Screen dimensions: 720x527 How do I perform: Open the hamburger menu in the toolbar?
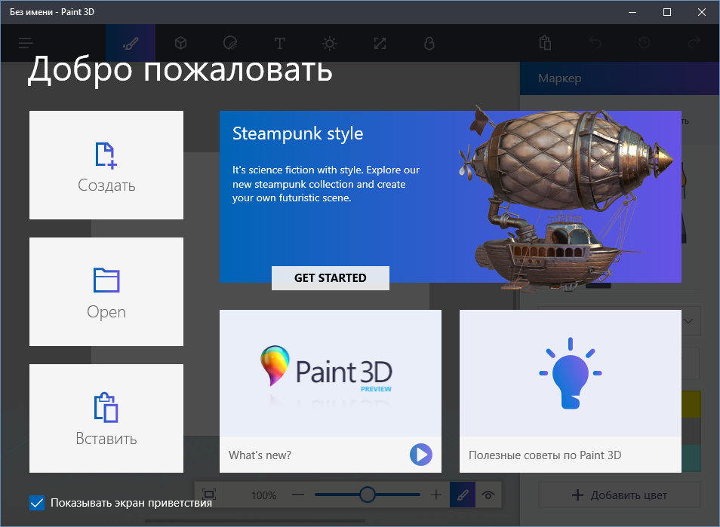pos(26,43)
